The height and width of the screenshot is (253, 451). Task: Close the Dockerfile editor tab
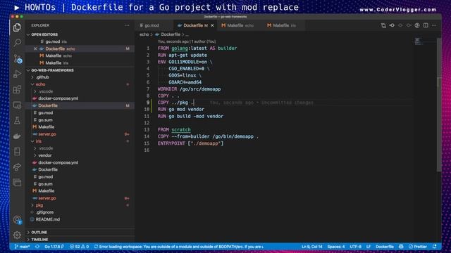212,25
